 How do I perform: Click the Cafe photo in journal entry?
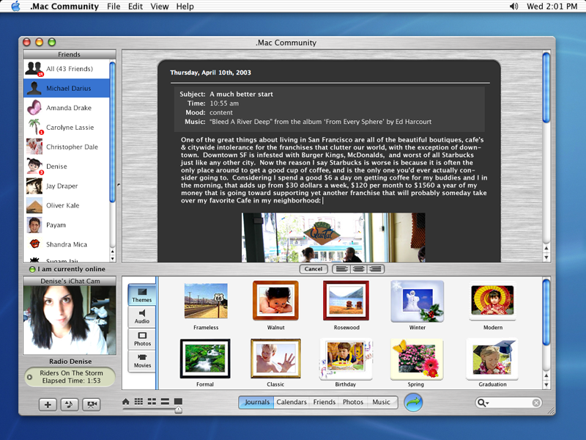(333, 238)
